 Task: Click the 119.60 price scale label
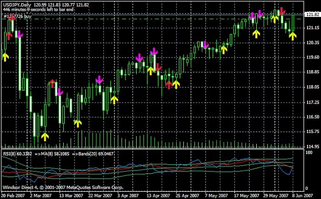(312, 57)
